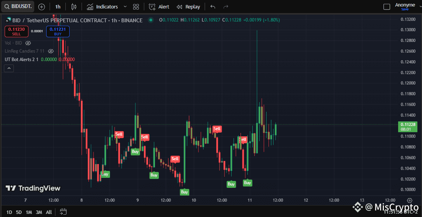Open the Anonyme layout name menu
This screenshot has height=217, width=422.
405,5
